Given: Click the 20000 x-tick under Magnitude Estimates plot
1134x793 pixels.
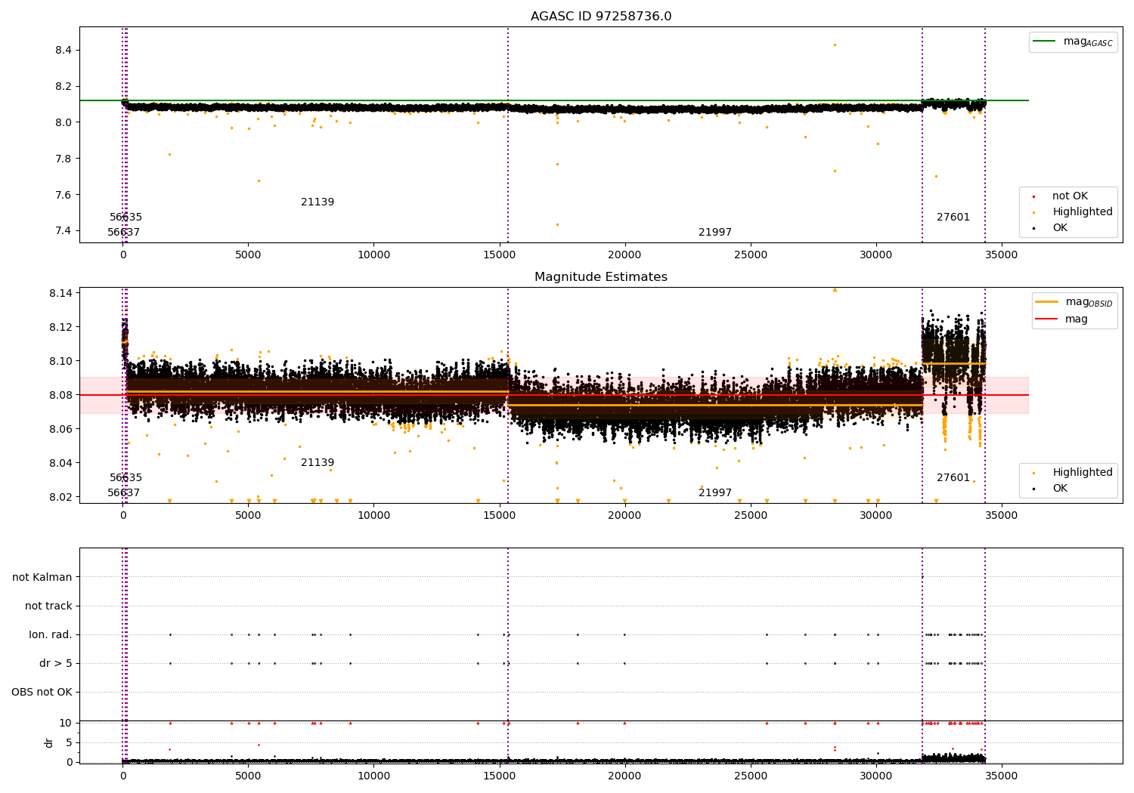Looking at the screenshot, I should click(x=624, y=516).
